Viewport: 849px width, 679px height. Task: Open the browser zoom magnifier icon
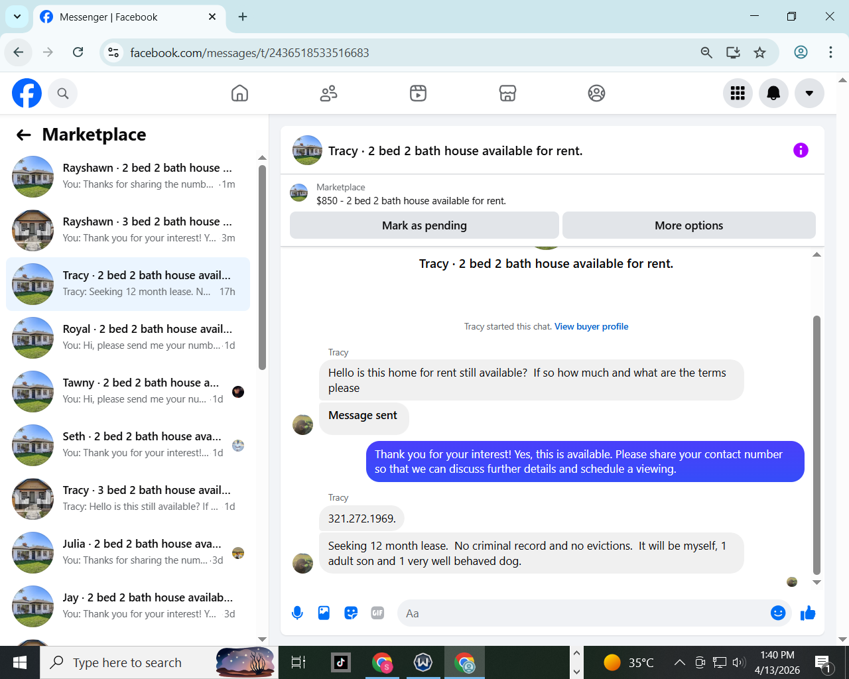[706, 52]
